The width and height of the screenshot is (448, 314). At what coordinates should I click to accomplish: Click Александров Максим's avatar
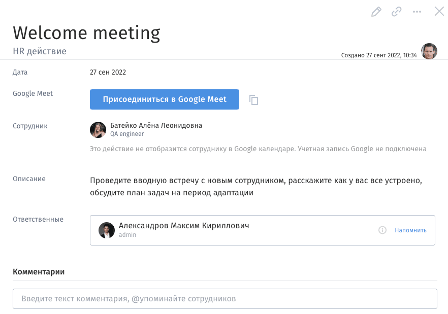107,230
